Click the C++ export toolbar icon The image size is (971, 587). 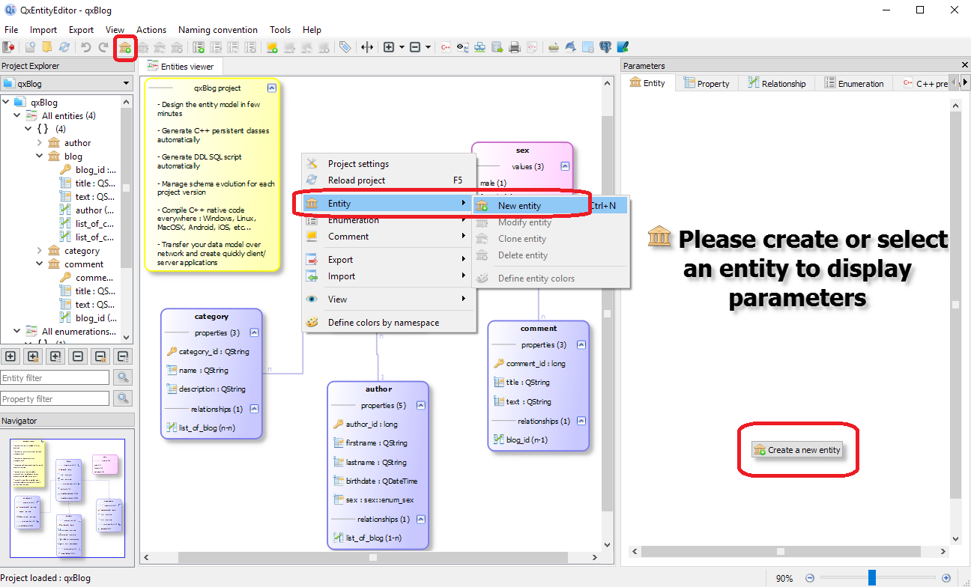(x=446, y=47)
